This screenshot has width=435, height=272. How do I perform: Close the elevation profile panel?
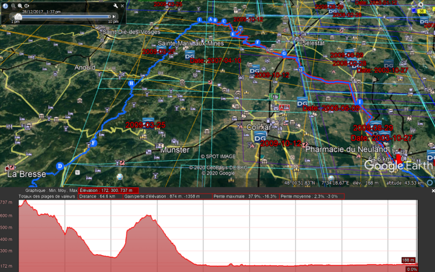(x=432, y=190)
